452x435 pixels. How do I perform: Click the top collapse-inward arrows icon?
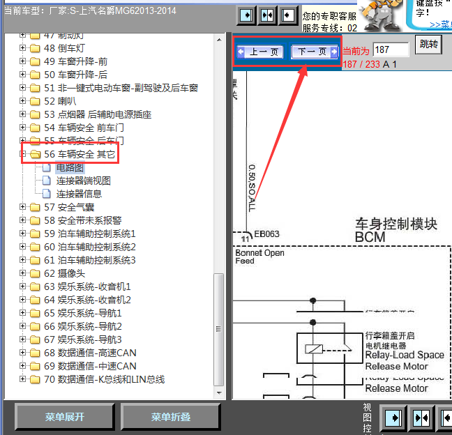point(267,15)
